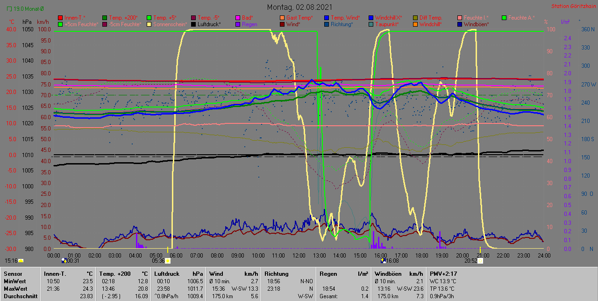This screenshot has width=598, height=301.
Task: Click the teal Taupunkt legend square
Action: 370,24
